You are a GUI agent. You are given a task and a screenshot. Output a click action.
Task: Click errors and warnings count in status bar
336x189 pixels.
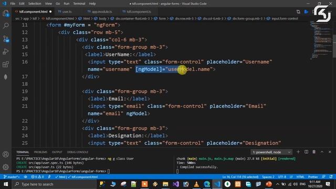(x=37, y=177)
